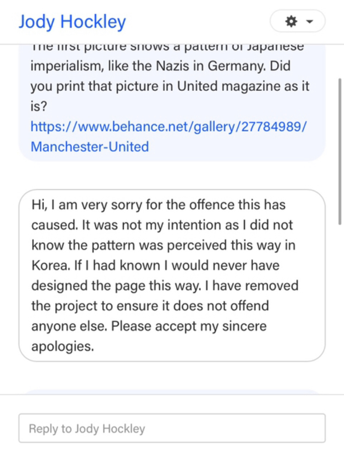Click the scrollbar track below the thumb

[340, 321]
